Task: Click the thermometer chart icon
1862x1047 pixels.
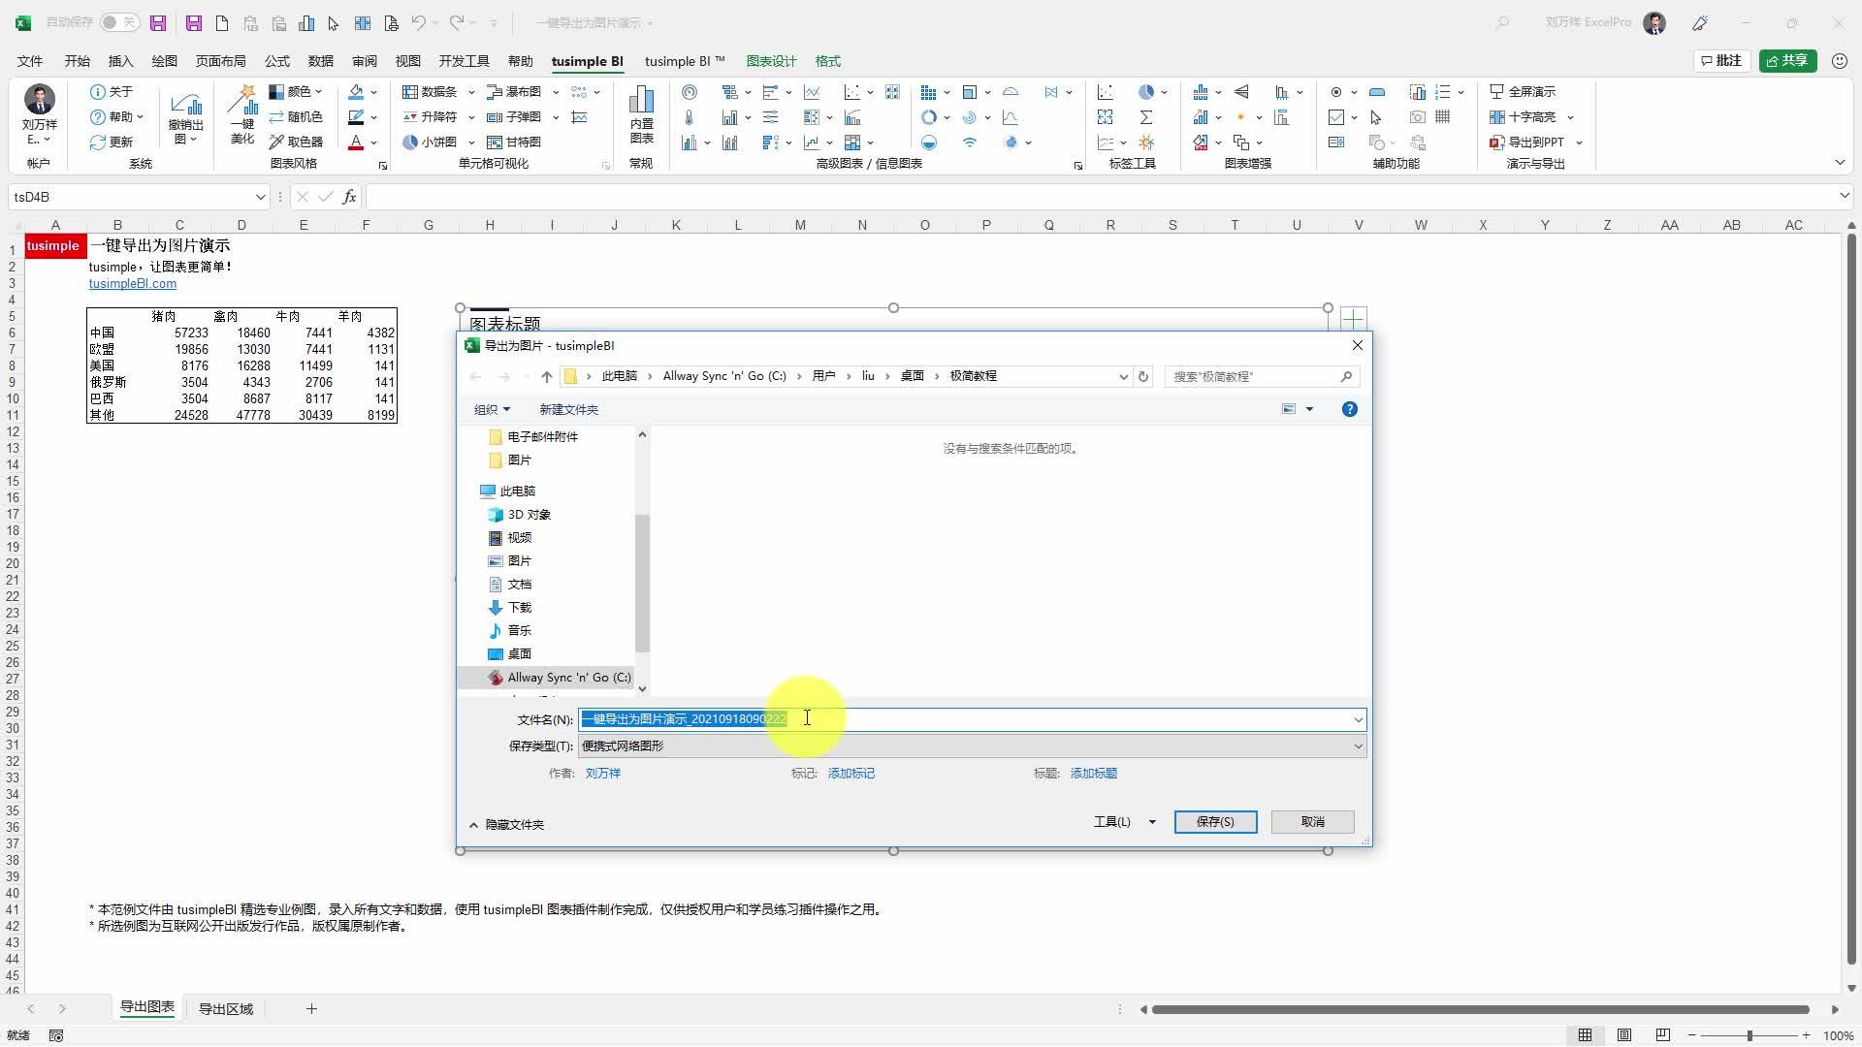Action: (x=689, y=117)
